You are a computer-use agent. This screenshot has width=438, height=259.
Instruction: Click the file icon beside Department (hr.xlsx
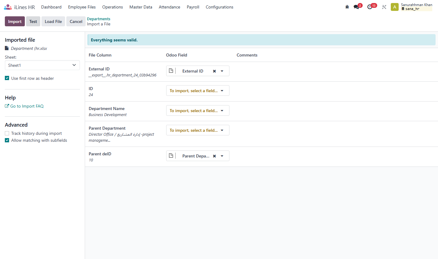pyautogui.click(x=7, y=48)
